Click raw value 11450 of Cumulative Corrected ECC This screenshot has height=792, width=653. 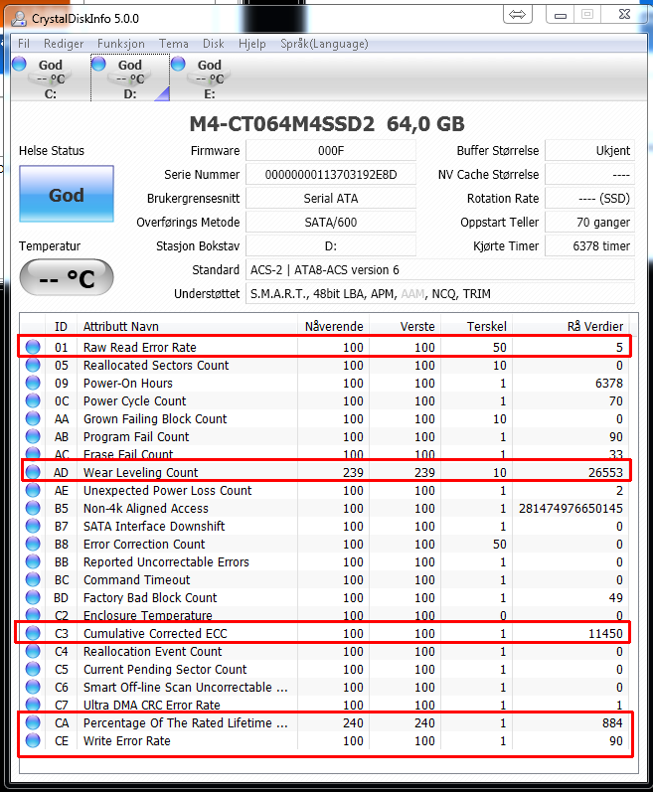coord(605,633)
